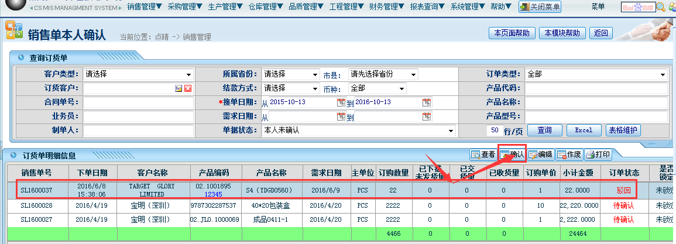
Task: Click the 打印 (print) toolbar icon
Action: [x=598, y=154]
